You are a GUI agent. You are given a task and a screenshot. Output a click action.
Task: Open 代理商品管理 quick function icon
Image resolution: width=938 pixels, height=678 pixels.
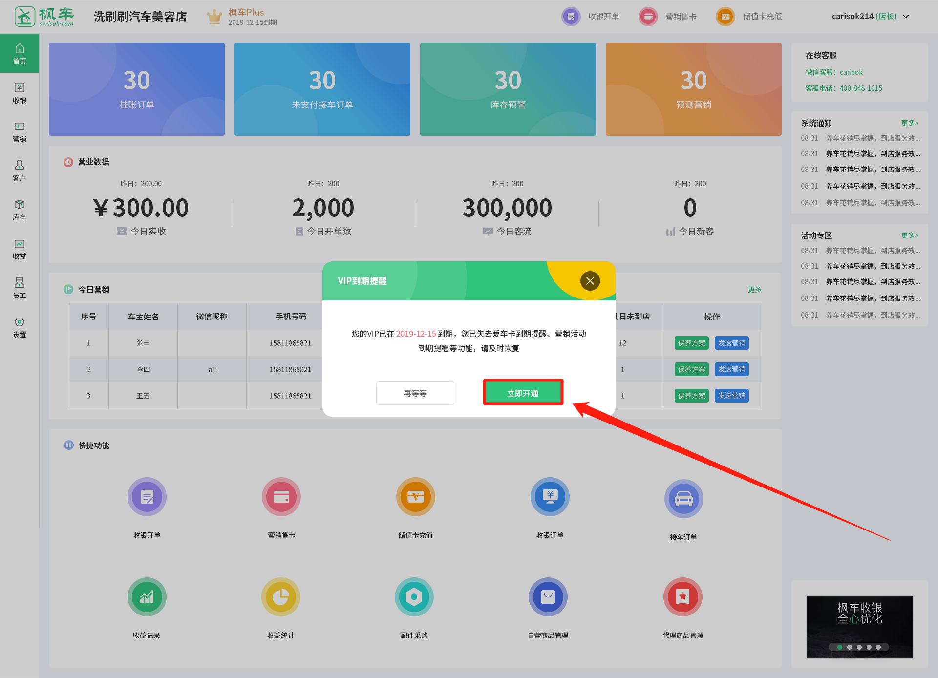pyautogui.click(x=683, y=597)
